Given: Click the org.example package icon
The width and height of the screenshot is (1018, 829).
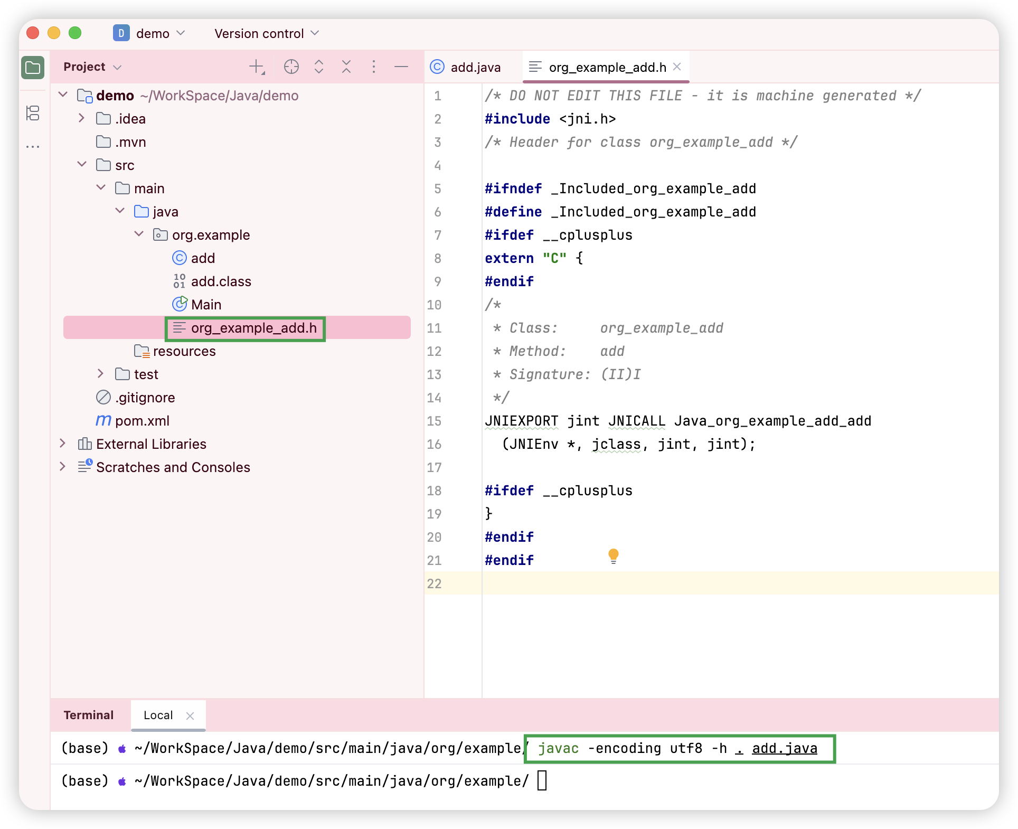Looking at the screenshot, I should pyautogui.click(x=161, y=234).
